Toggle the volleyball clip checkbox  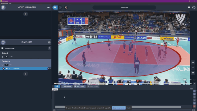coord(7,68)
